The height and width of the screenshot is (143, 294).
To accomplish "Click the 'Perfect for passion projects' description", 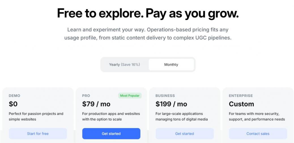I will pyautogui.click(x=36, y=117).
